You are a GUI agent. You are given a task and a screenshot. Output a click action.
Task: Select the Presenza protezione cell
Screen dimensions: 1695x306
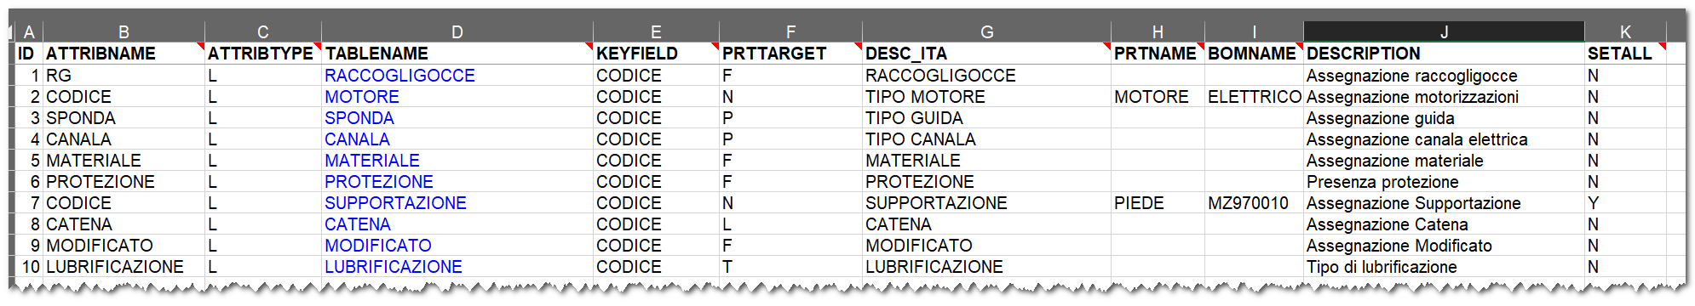[1444, 182]
